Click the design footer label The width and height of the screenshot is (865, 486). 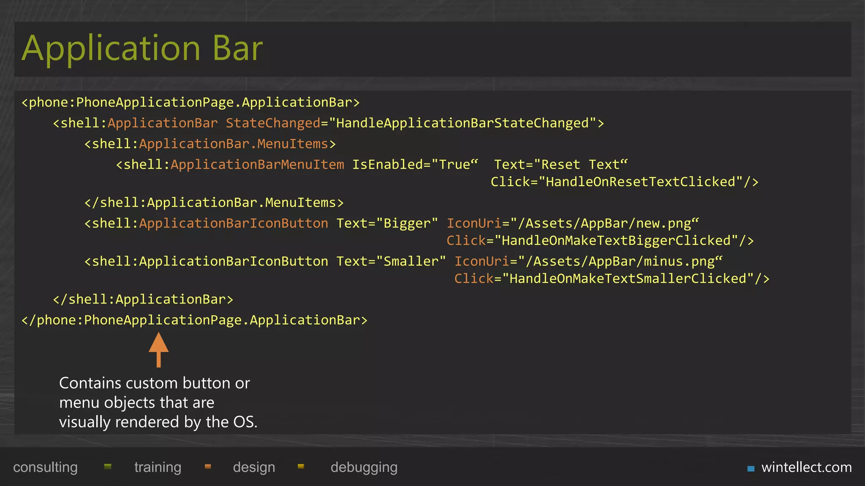coord(254,467)
